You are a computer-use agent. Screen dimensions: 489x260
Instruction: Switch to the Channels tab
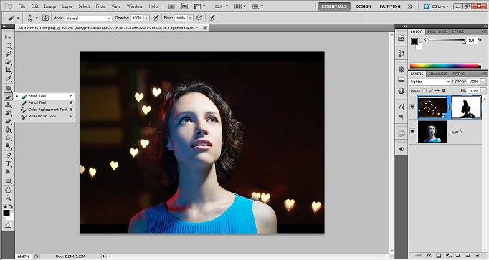(x=437, y=74)
